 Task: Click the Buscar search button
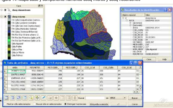pyautogui.click(x=135, y=98)
